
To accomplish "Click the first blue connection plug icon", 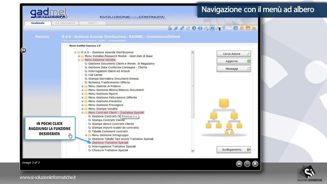I will tap(176, 28).
